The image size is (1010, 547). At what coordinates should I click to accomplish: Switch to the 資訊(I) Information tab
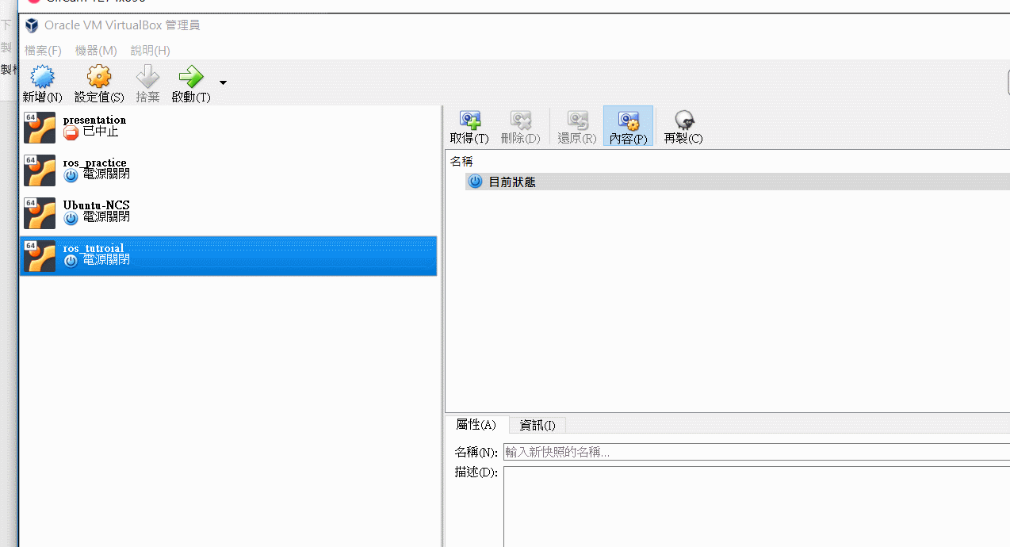pyautogui.click(x=538, y=426)
